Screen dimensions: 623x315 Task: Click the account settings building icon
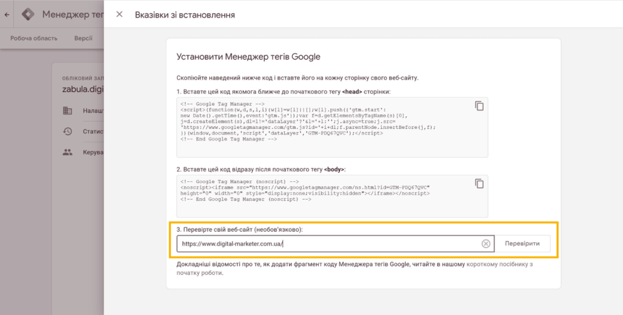point(68,111)
